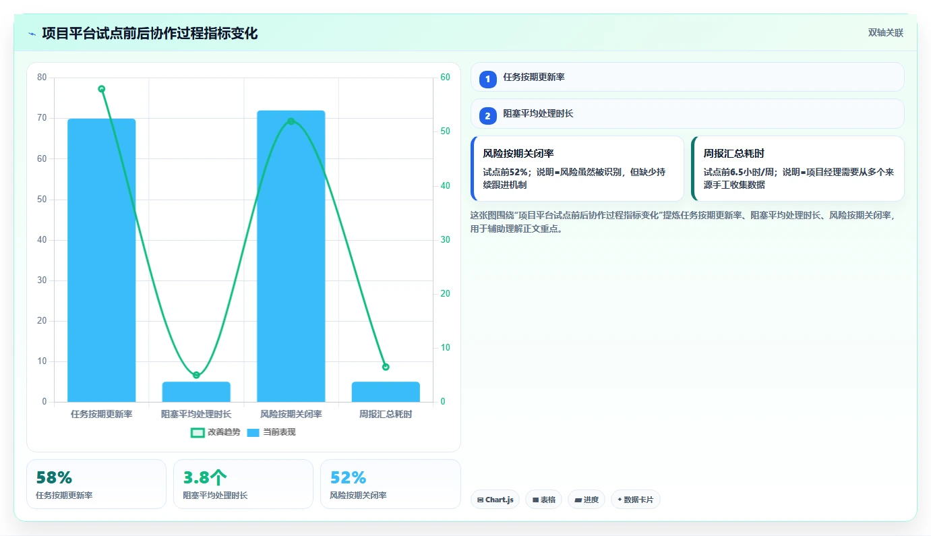Click line point above 阻塞平均处理时长 bar
This screenshot has height=536, width=931.
(x=196, y=375)
